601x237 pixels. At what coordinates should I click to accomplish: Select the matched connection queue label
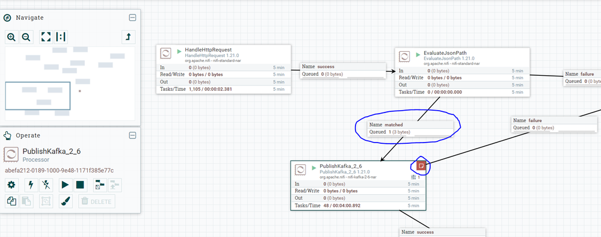click(x=410, y=129)
